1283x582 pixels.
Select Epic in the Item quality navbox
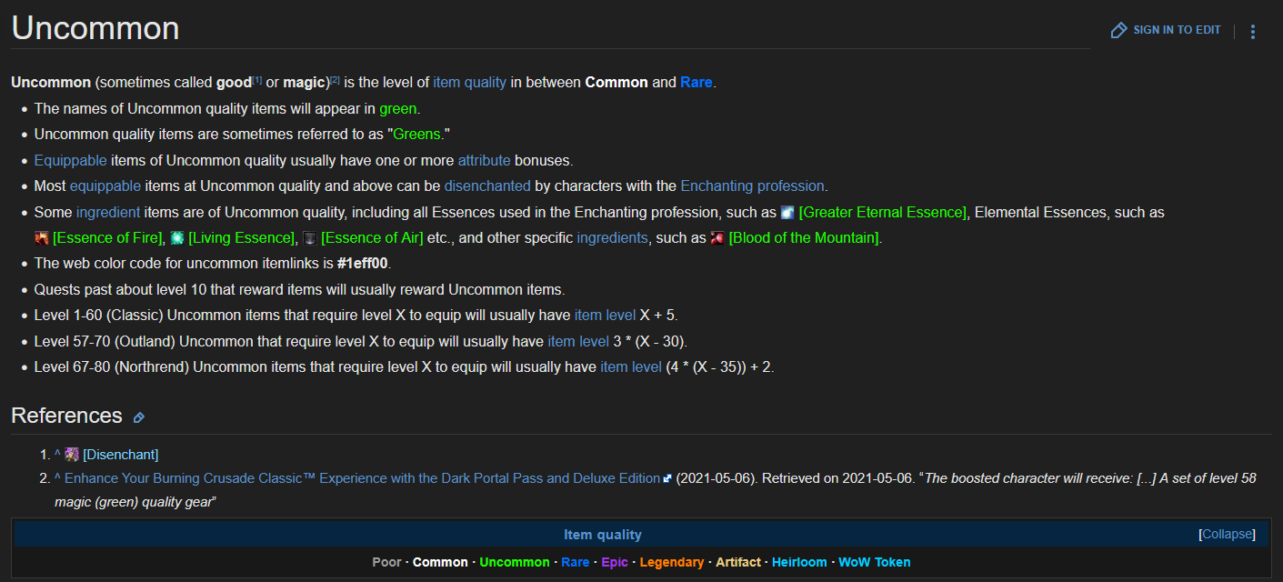614,562
